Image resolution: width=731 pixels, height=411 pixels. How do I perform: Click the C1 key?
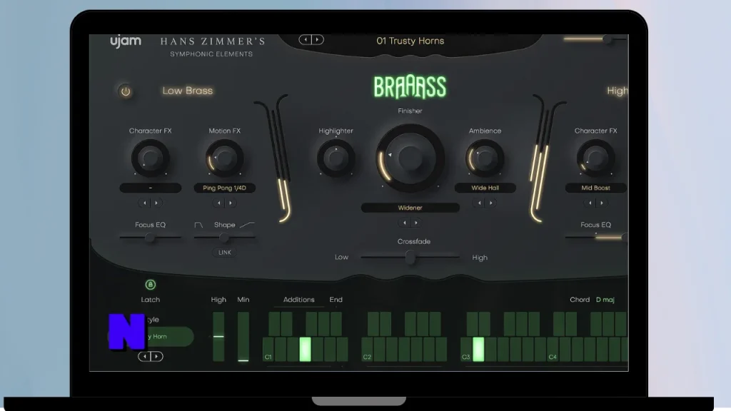(x=268, y=350)
